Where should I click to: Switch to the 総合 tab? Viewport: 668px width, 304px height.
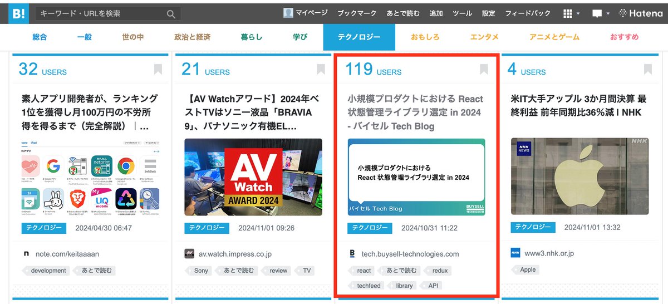coord(40,37)
